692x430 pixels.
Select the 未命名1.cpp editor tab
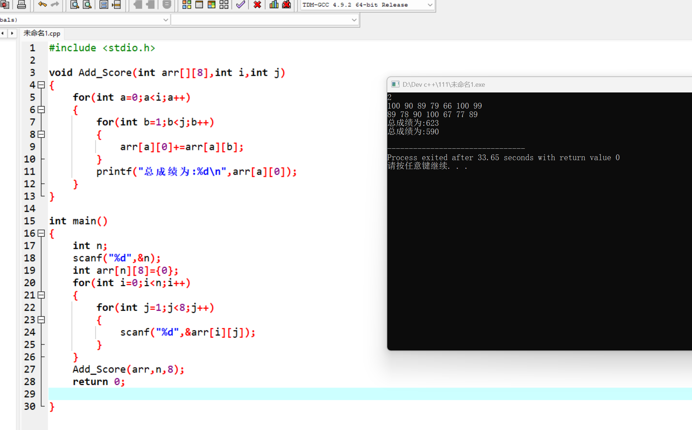pyautogui.click(x=42, y=33)
